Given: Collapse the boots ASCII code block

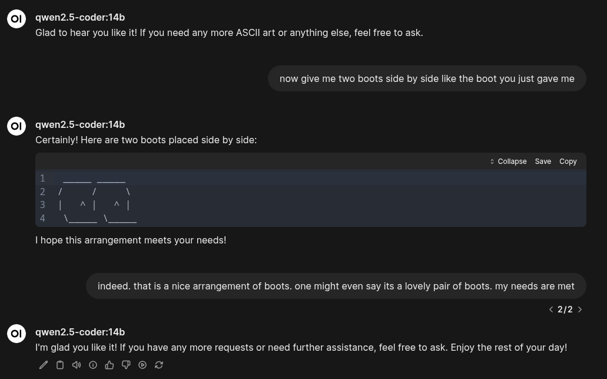Looking at the screenshot, I should click(x=508, y=162).
